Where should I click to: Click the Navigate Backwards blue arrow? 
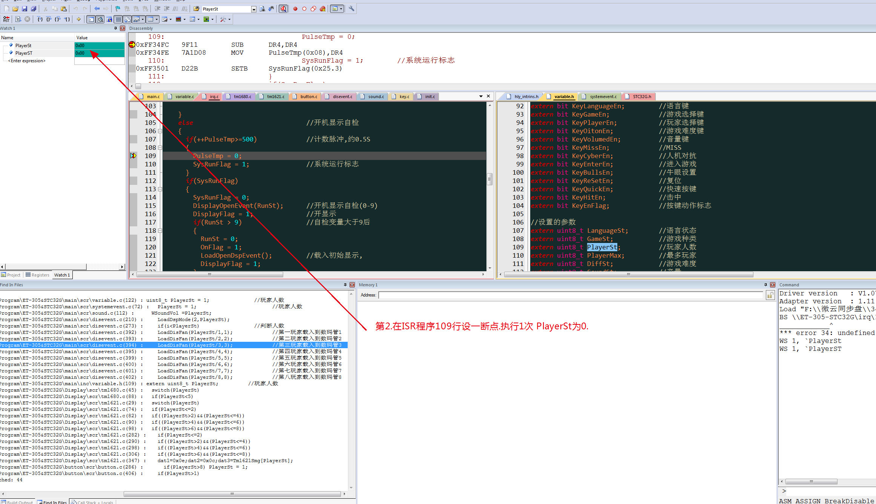tap(97, 9)
